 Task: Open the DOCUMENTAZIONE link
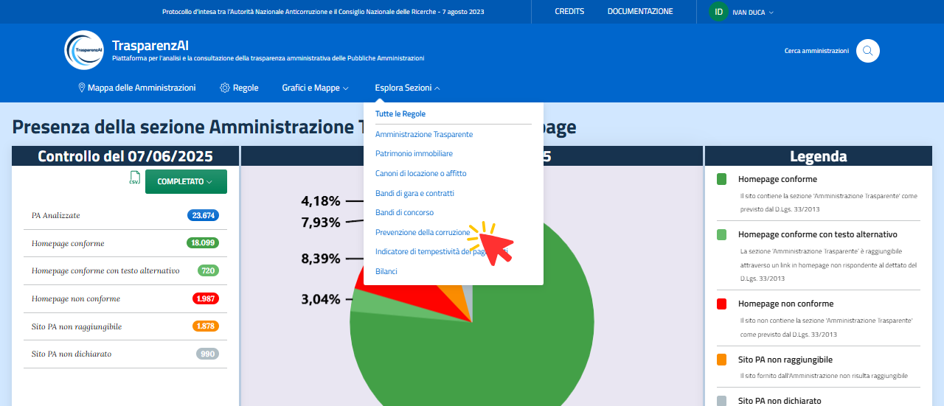click(x=640, y=12)
